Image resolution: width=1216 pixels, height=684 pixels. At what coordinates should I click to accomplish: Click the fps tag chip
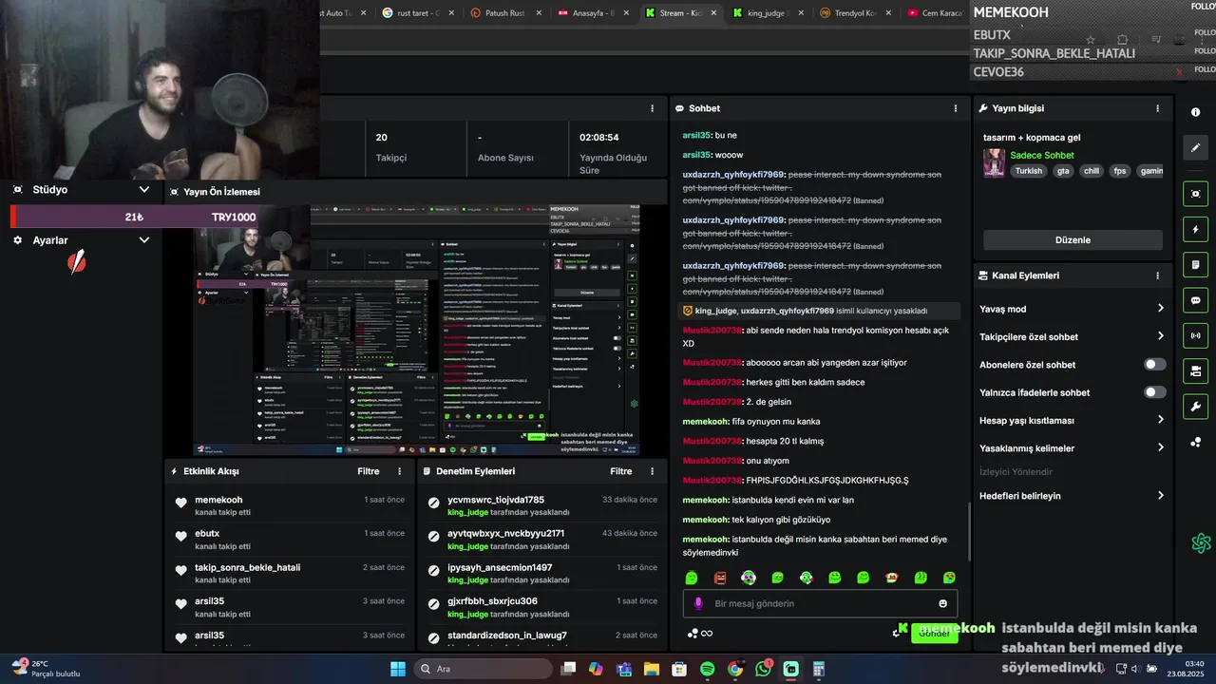[1120, 171]
